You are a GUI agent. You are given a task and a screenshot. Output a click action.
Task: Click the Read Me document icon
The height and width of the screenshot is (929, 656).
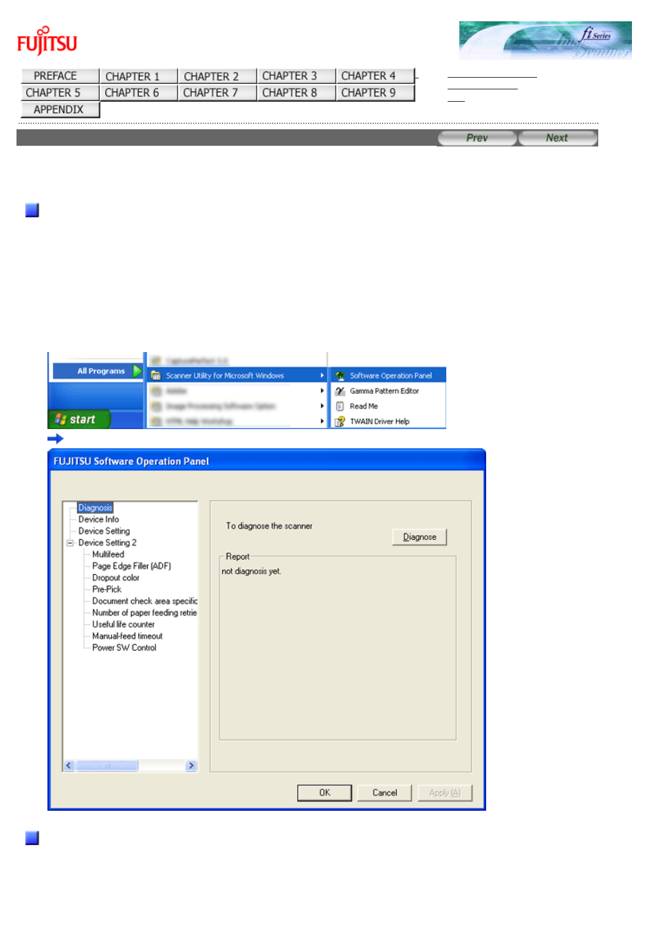click(340, 406)
